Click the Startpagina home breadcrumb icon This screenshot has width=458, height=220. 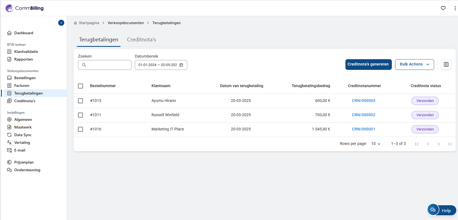pos(76,23)
